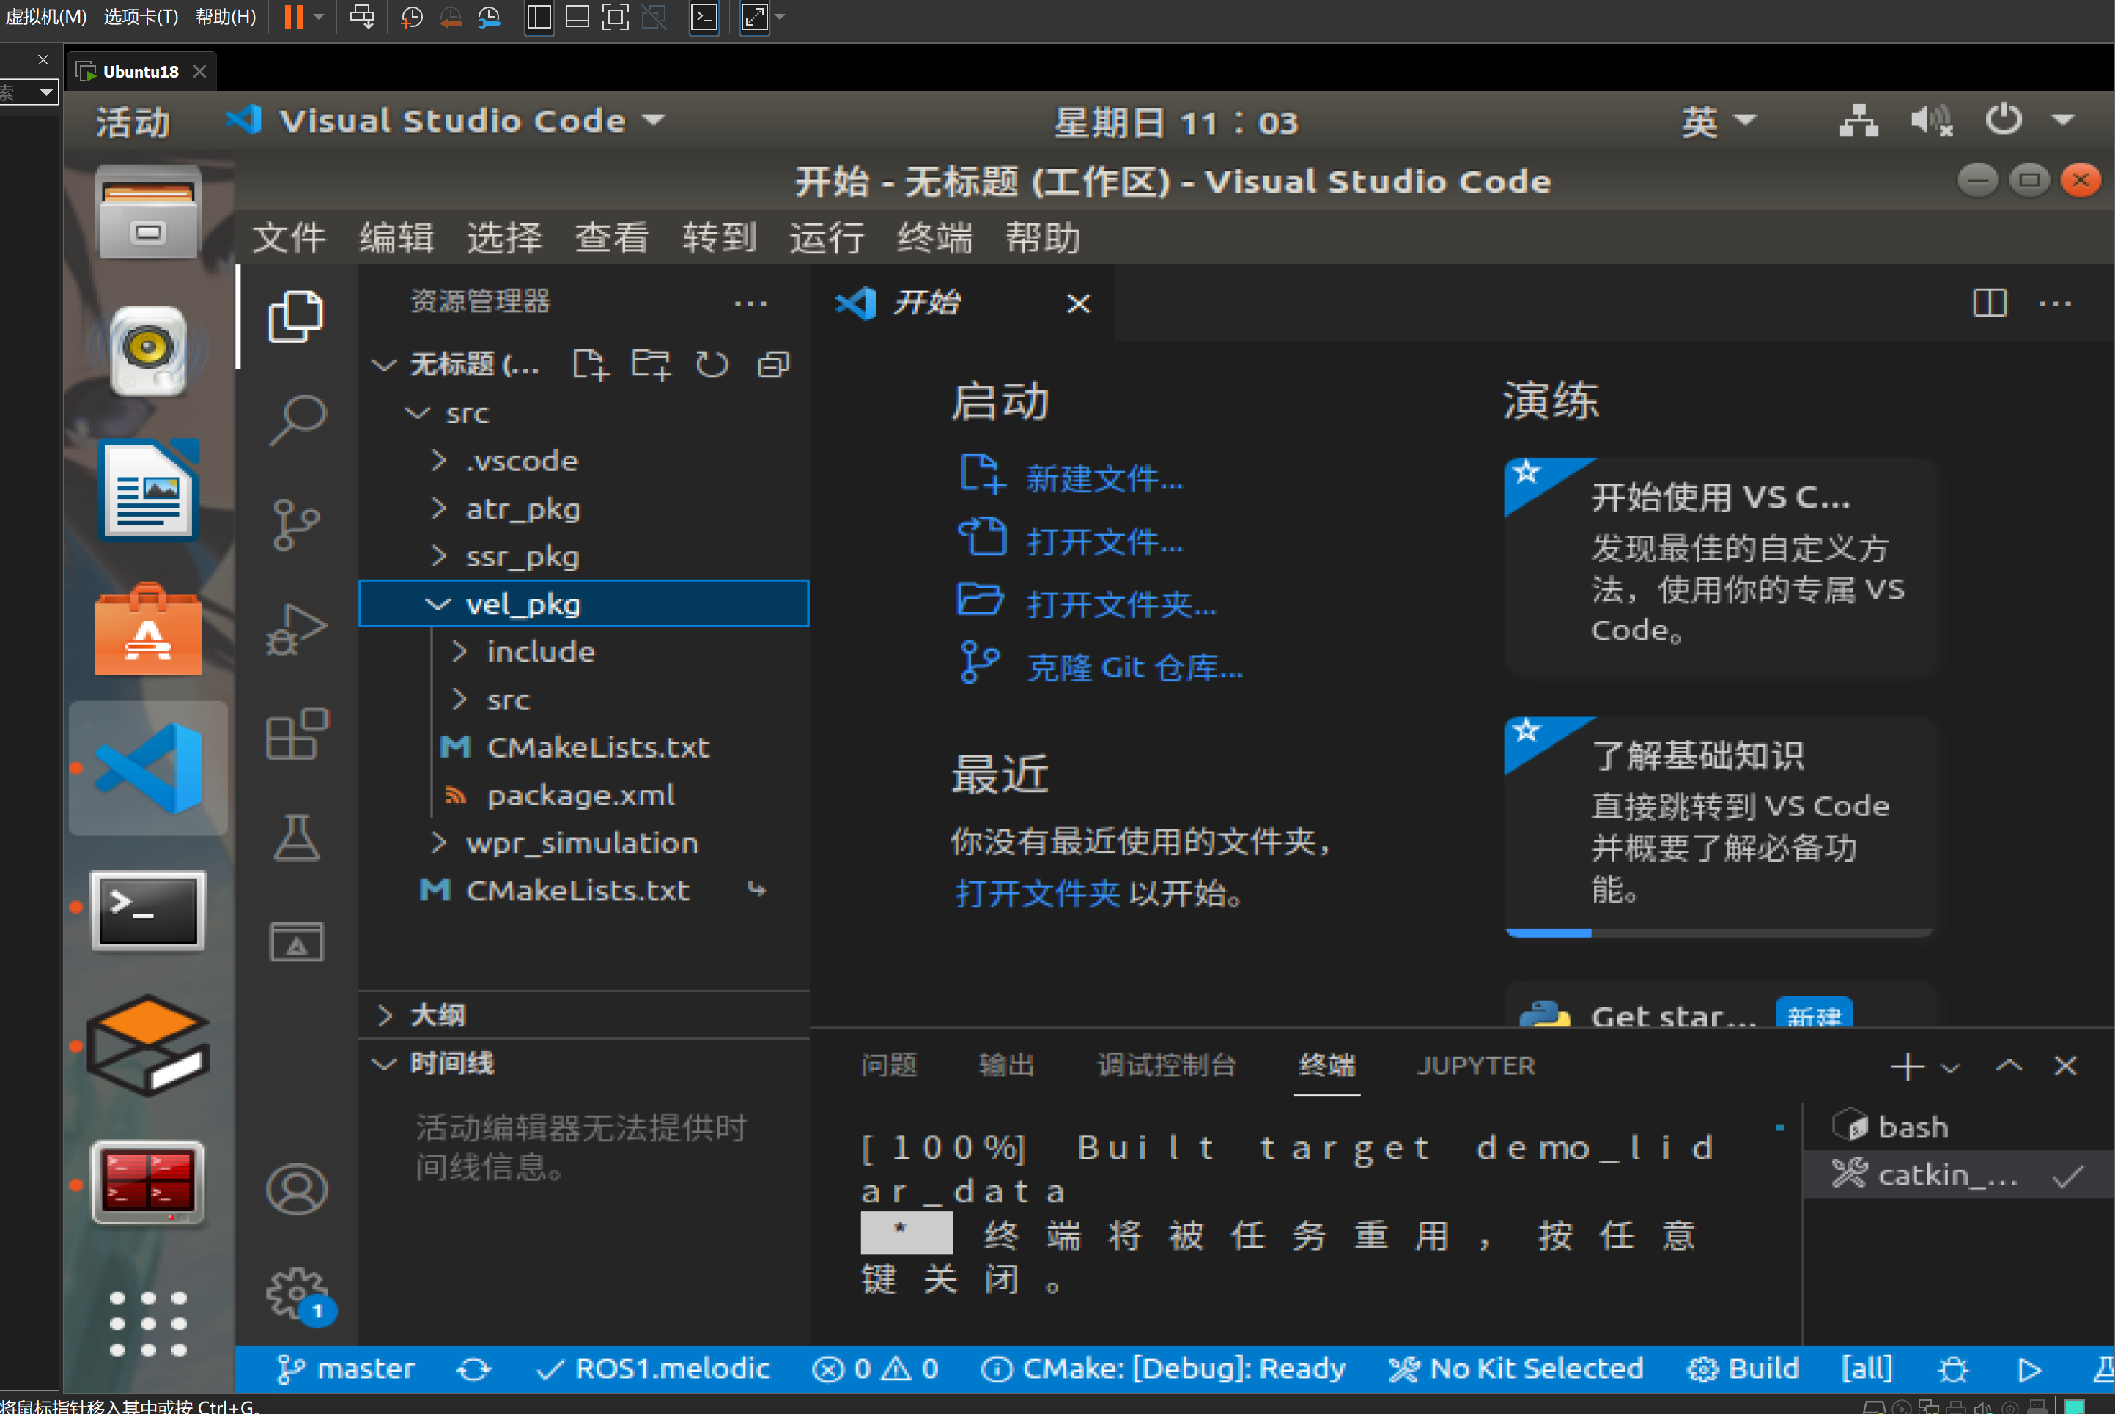Image resolution: width=2115 pixels, height=1414 pixels.
Task: Click master branch in status bar
Action: point(345,1370)
